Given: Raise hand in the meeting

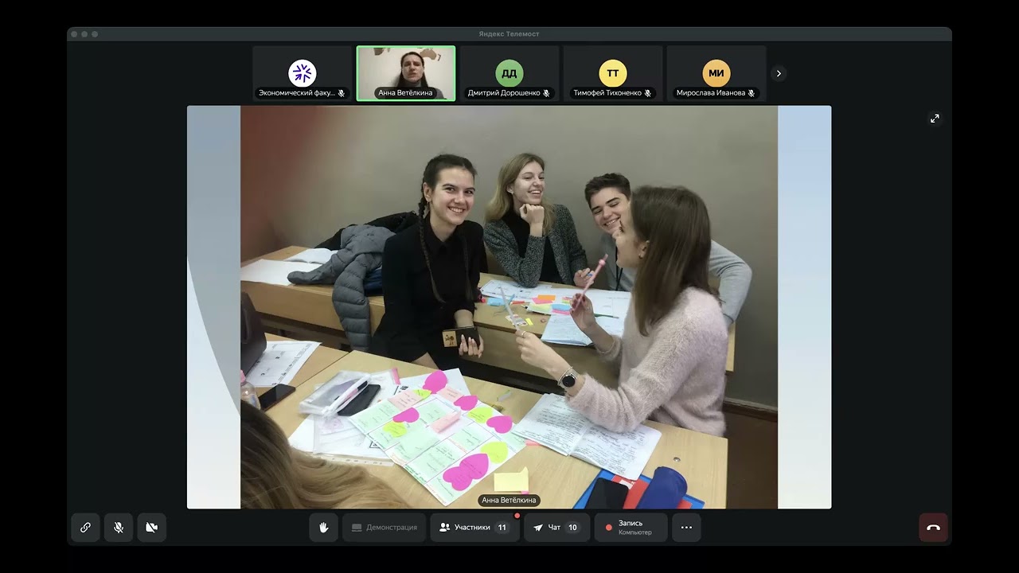Looking at the screenshot, I should click(x=324, y=528).
